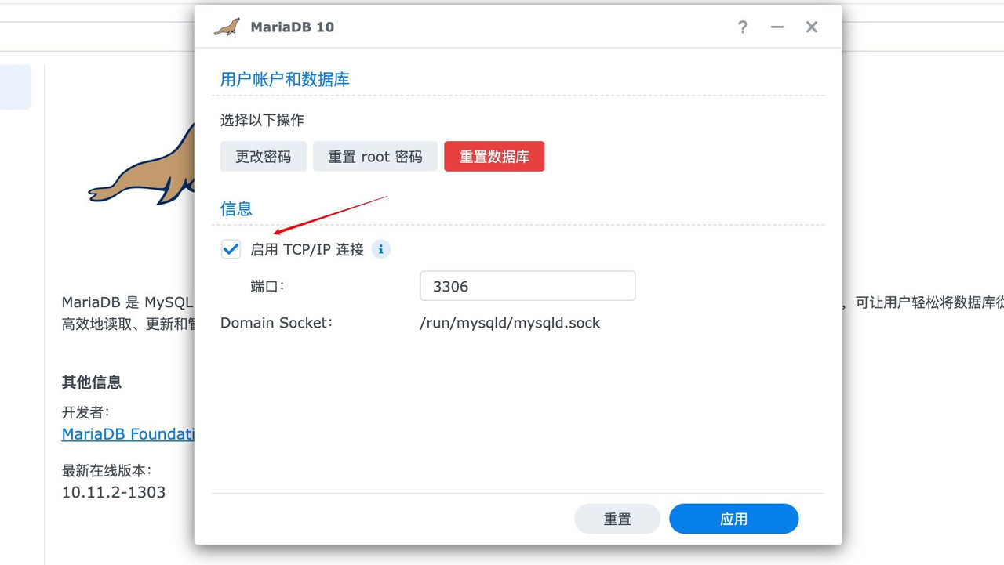
Task: Click the Domain Socket: label
Action: click(x=277, y=323)
